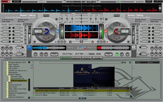This screenshot has width=163, height=102.
Task: Trigger Deck A first hot cue
Action: tap(59, 42)
